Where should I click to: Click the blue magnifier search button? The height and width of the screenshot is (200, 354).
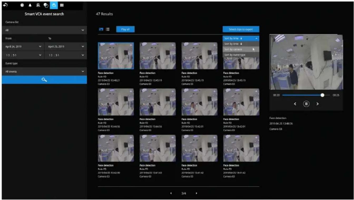pos(44,80)
